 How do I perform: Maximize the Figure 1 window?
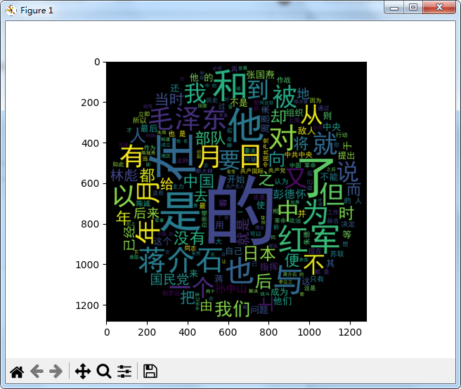click(413, 8)
